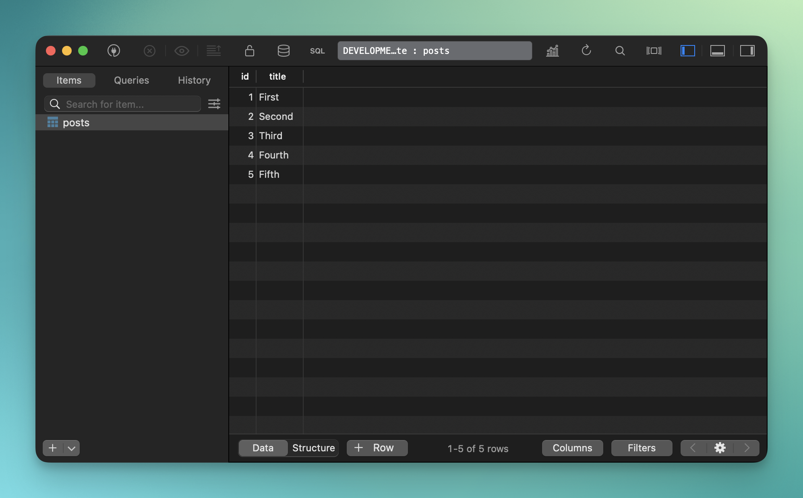
Task: Open the SQL query editor
Action: pyautogui.click(x=317, y=51)
